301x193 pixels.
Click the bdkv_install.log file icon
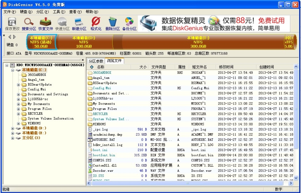[90, 145]
